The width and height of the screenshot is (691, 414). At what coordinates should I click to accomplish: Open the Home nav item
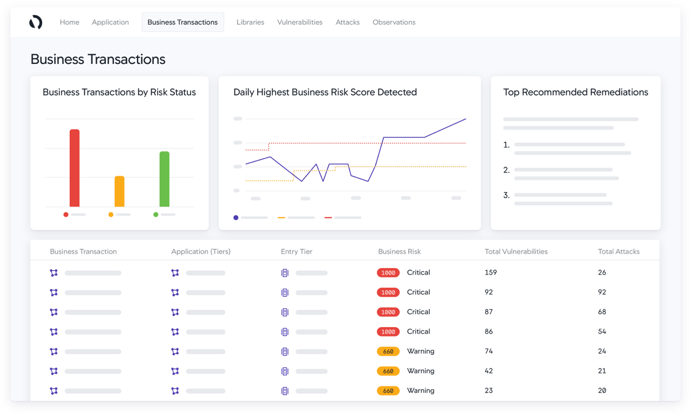(70, 22)
